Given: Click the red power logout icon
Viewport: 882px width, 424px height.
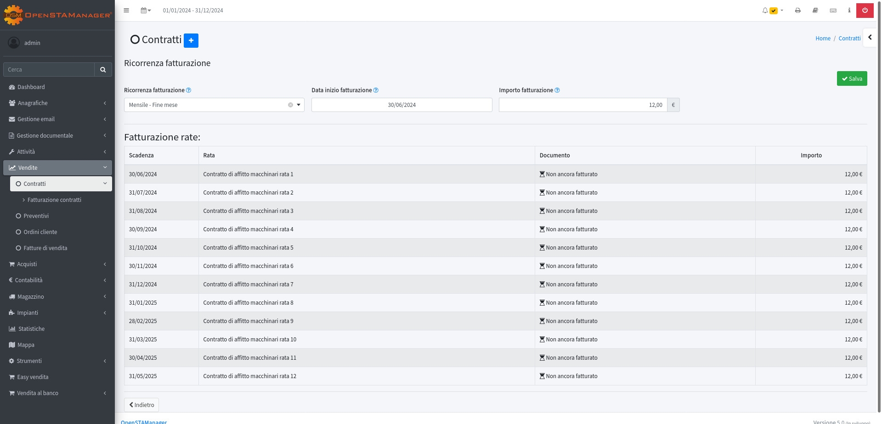Looking at the screenshot, I should pos(865,11).
